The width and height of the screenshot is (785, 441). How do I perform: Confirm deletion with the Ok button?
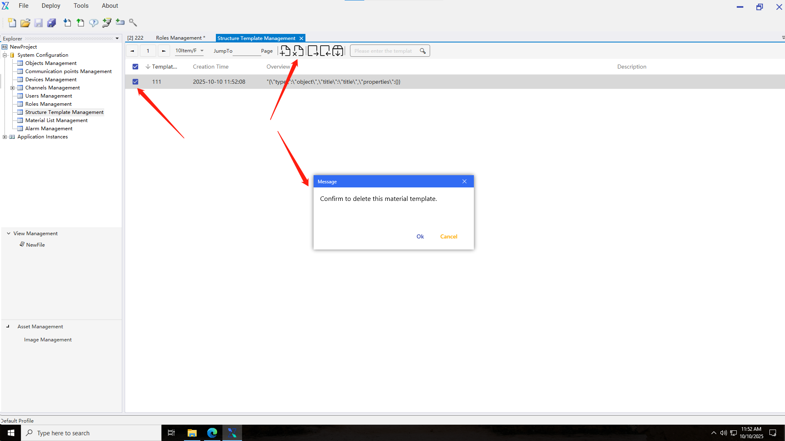pyautogui.click(x=420, y=236)
